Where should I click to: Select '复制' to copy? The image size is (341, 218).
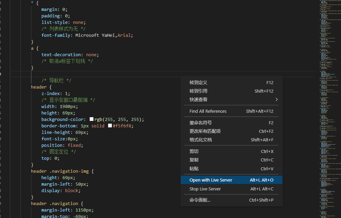click(194, 160)
